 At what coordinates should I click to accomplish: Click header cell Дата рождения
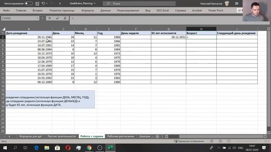pos(29,33)
